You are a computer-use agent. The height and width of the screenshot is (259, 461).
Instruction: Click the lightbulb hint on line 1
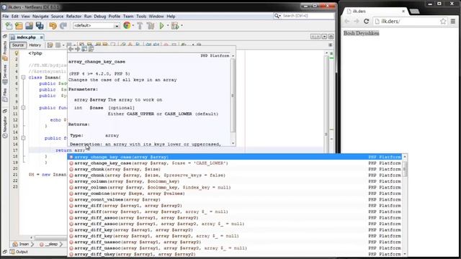click(x=17, y=53)
